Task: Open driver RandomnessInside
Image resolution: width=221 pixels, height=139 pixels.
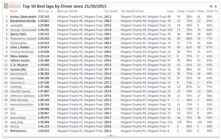Action: (x=23, y=21)
